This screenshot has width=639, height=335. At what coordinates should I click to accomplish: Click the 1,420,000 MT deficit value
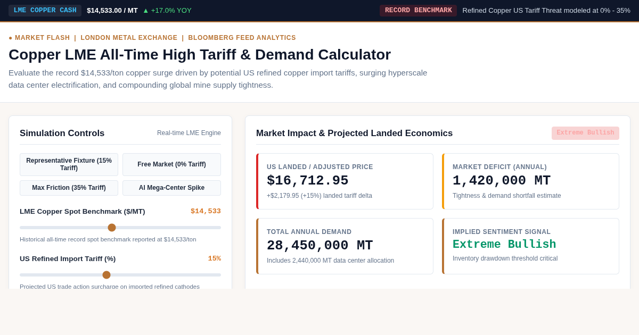coord(502,181)
